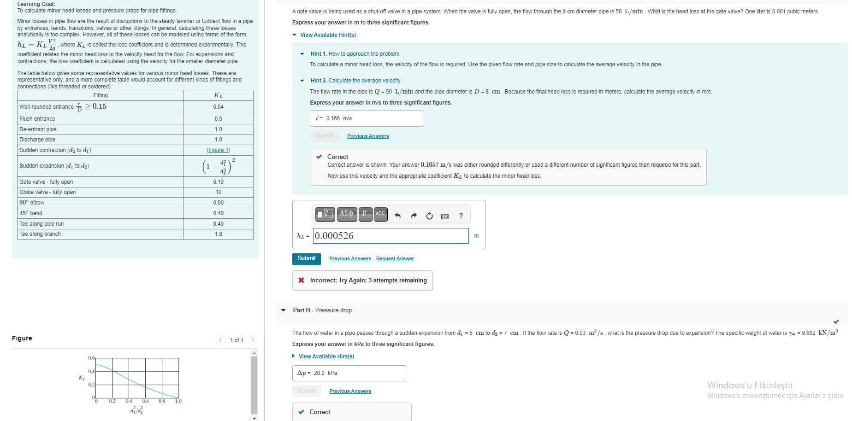
Task: Click the 'Sudden contraction' table row
Action: (135, 150)
